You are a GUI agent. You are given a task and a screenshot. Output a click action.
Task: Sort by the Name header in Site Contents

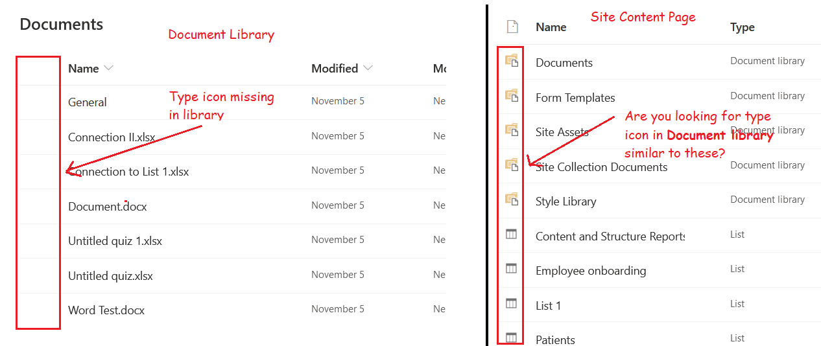(551, 27)
